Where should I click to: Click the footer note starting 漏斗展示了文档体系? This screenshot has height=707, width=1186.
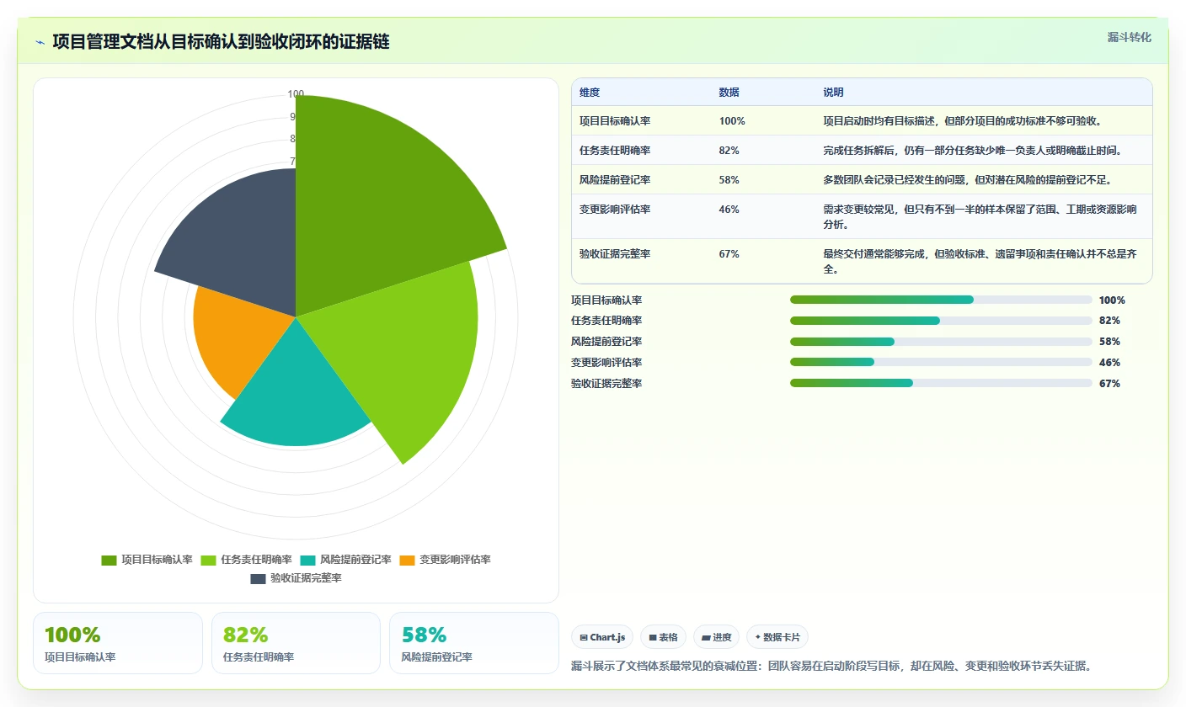pos(831,667)
